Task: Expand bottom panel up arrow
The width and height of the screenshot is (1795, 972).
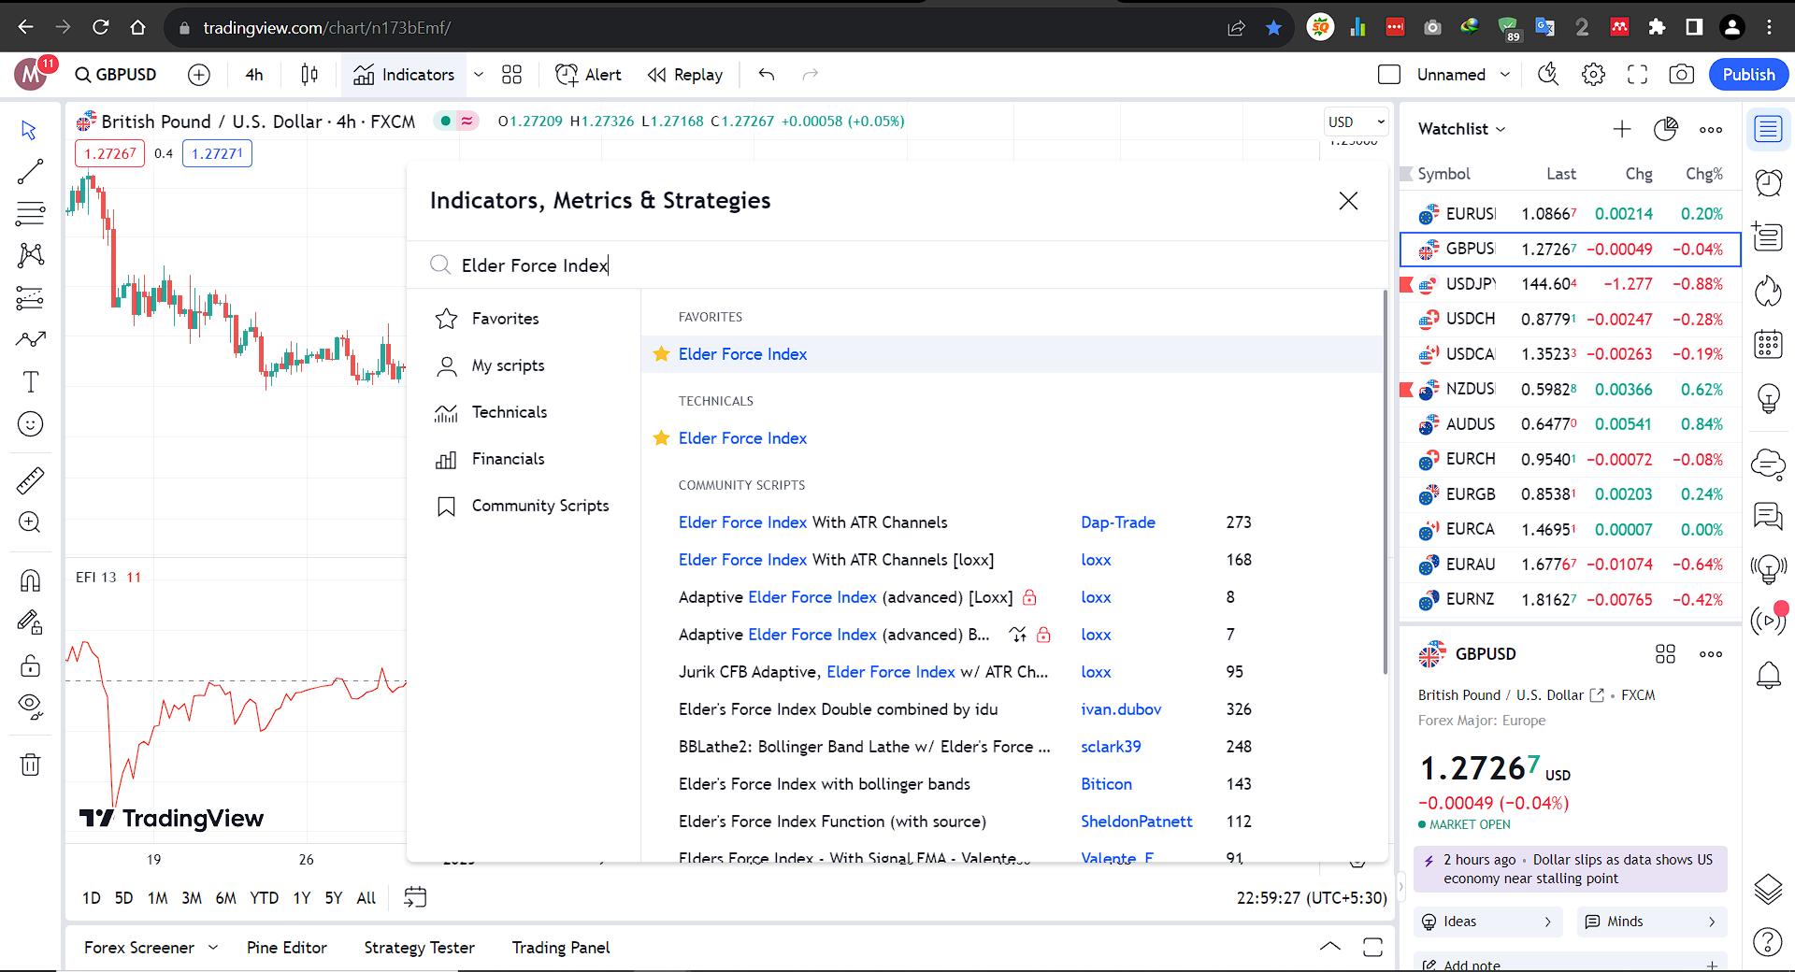Action: click(1329, 947)
